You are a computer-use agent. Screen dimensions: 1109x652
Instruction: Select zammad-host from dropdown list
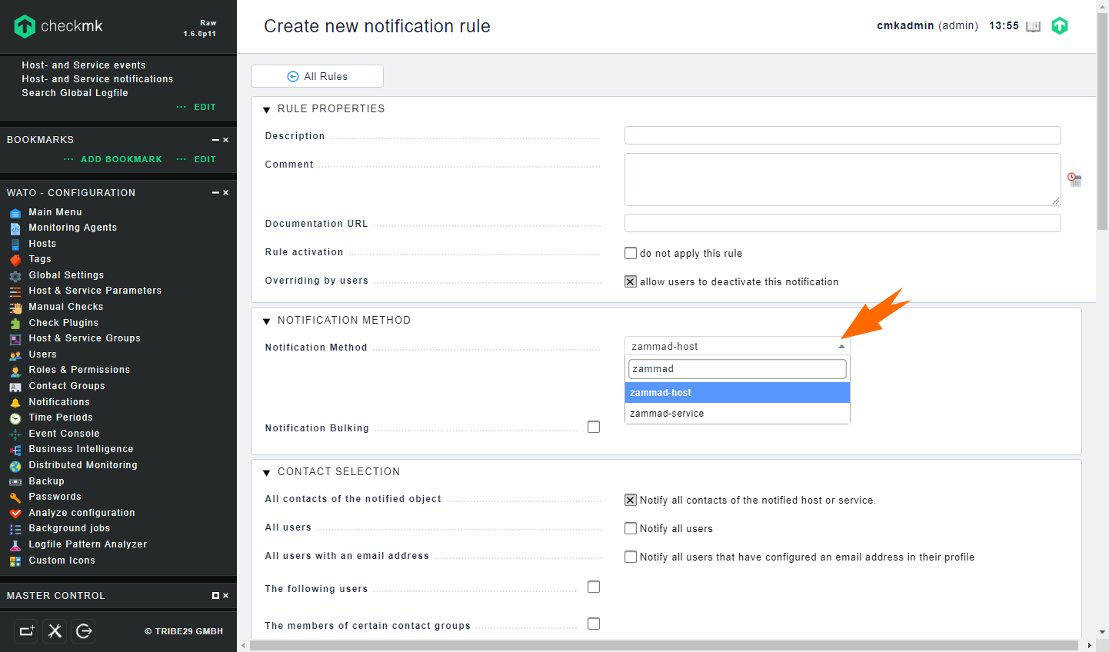(x=738, y=393)
